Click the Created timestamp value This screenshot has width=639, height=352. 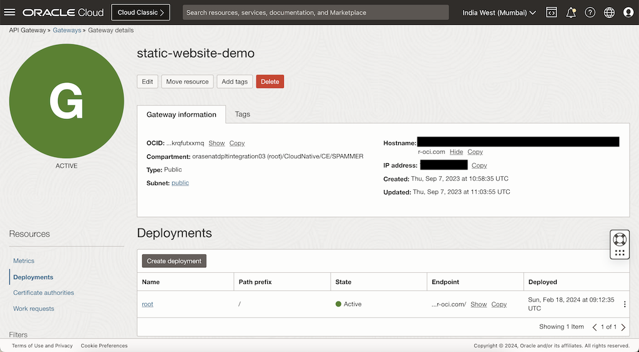460,179
